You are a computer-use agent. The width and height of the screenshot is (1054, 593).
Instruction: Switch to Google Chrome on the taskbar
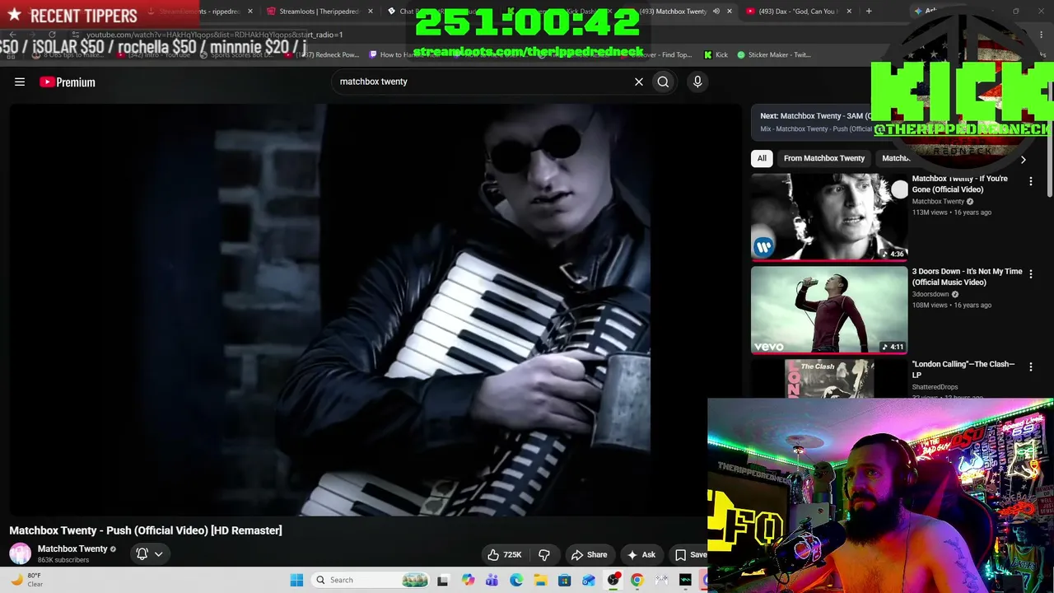click(x=637, y=580)
